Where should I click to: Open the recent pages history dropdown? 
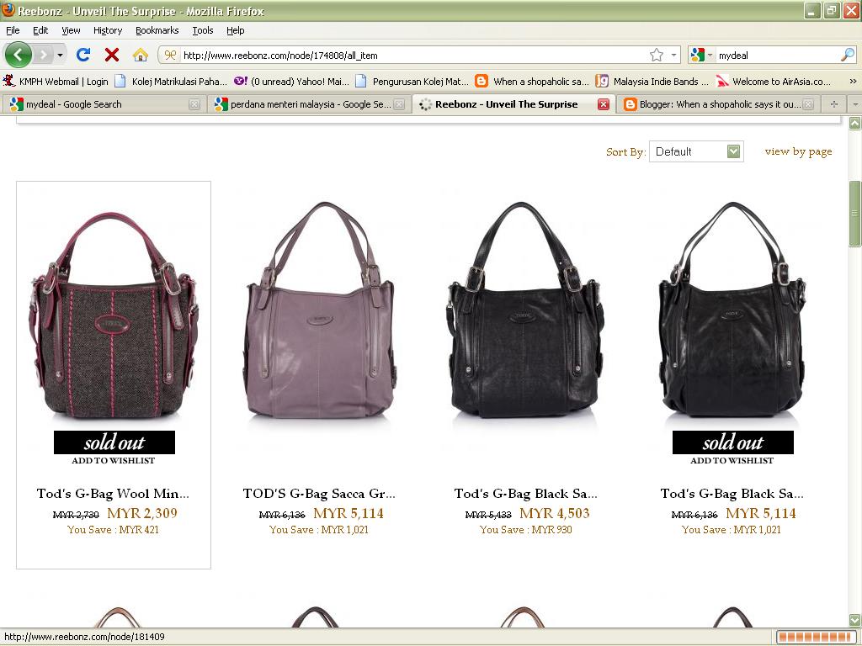click(60, 55)
